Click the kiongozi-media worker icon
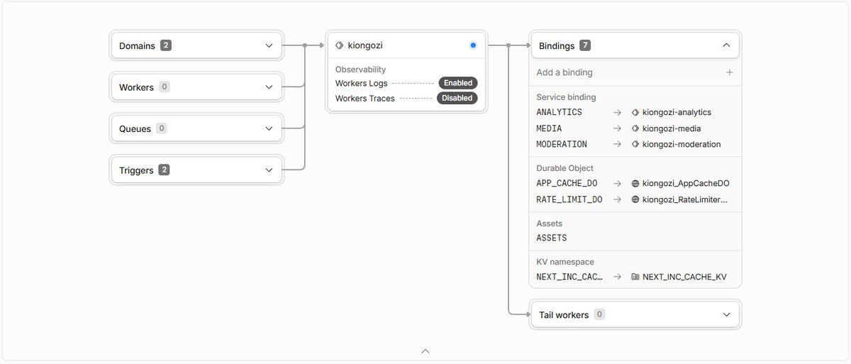851x364 pixels. pos(635,128)
